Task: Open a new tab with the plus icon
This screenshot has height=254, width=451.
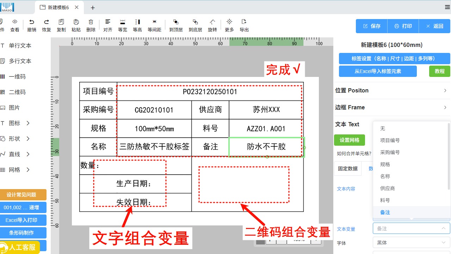Action: pyautogui.click(x=93, y=7)
